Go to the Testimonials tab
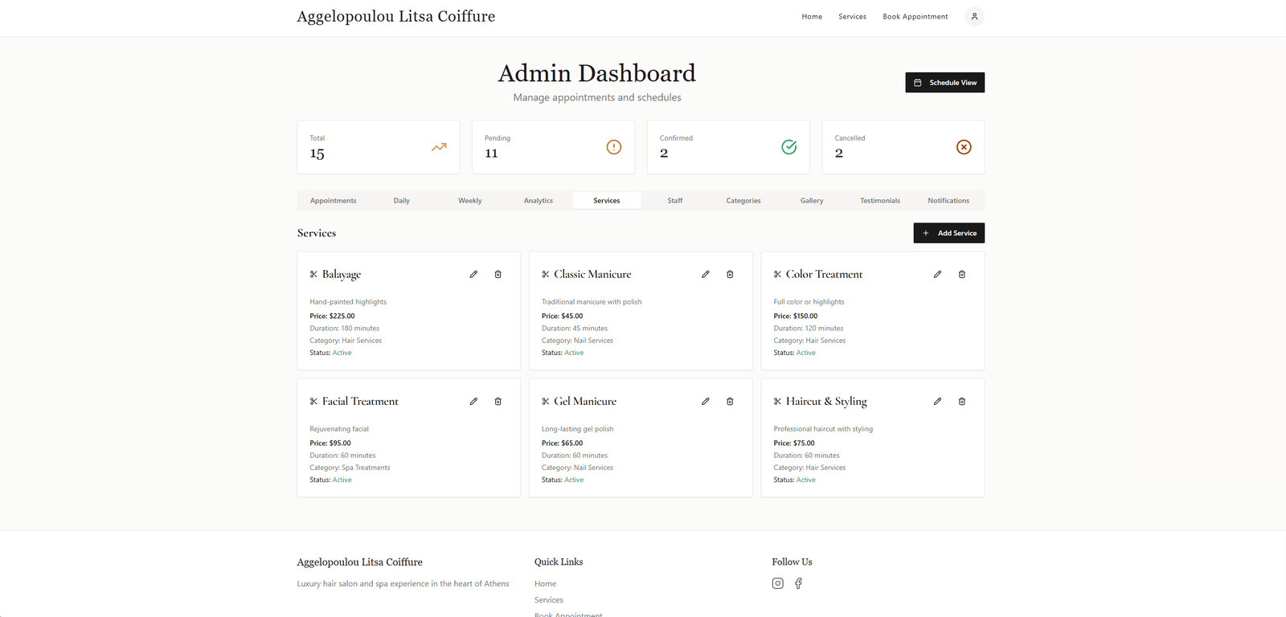The height and width of the screenshot is (617, 1286). click(x=880, y=201)
